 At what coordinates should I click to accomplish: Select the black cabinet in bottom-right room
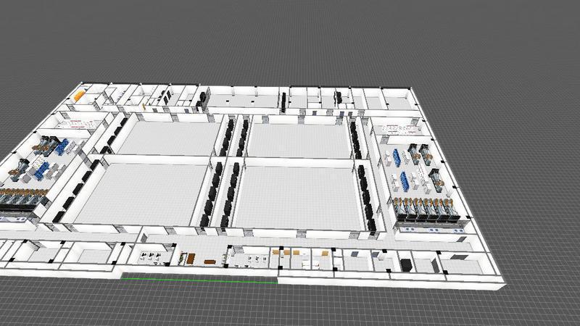point(406,264)
